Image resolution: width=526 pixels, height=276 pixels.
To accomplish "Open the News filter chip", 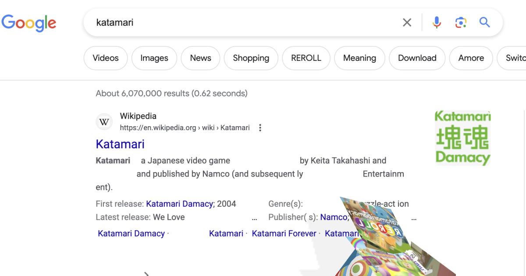I will pyautogui.click(x=200, y=58).
